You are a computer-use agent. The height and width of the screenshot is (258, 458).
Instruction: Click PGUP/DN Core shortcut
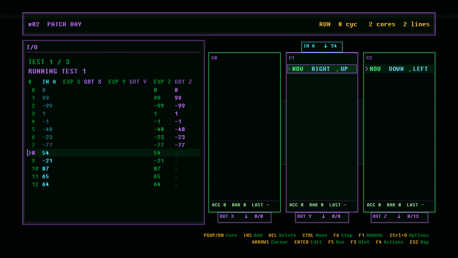point(220,235)
